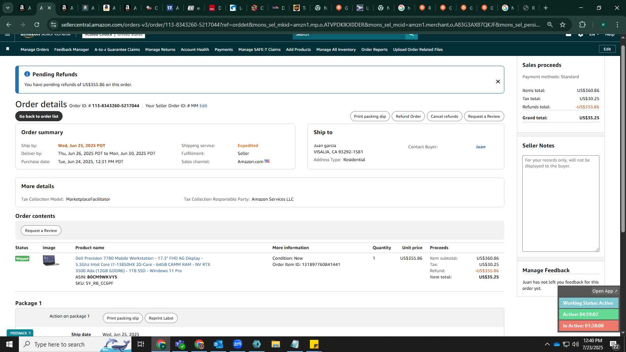Click the OneDrive cloud tray icon
The width and height of the screenshot is (626, 352).
[556, 344]
